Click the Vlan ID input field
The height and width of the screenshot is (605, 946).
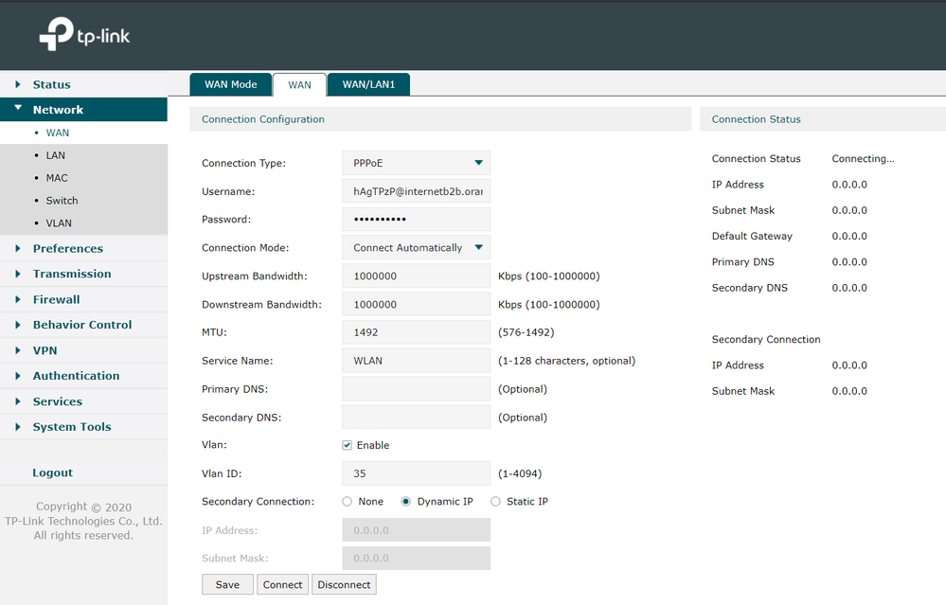[416, 473]
